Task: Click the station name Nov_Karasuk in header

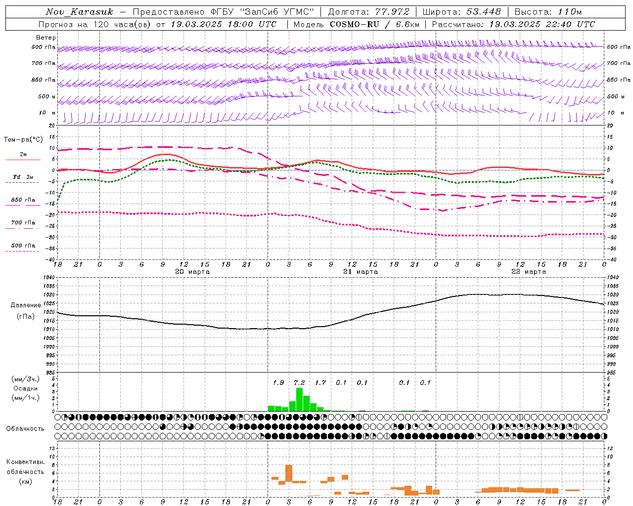Action: 80,12
